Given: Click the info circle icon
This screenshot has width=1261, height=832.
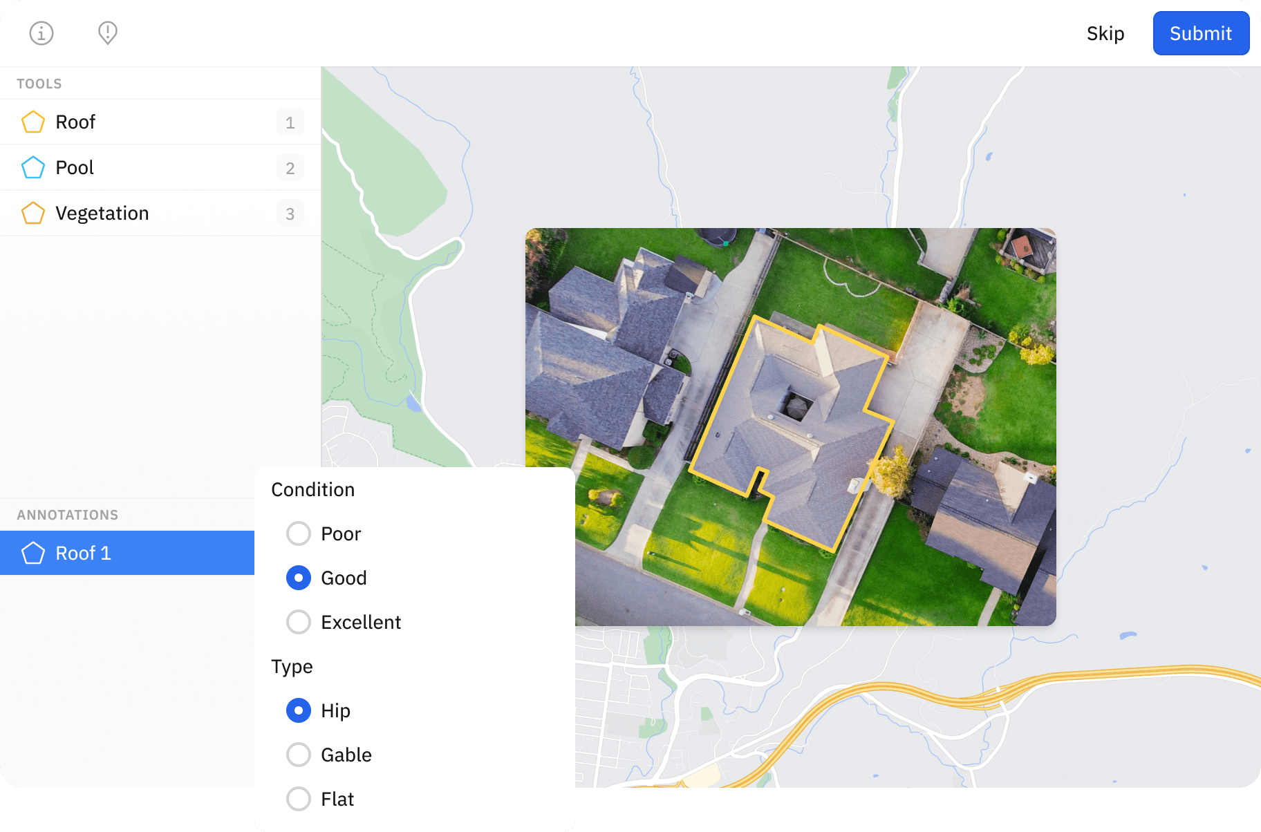Looking at the screenshot, I should 41,33.
